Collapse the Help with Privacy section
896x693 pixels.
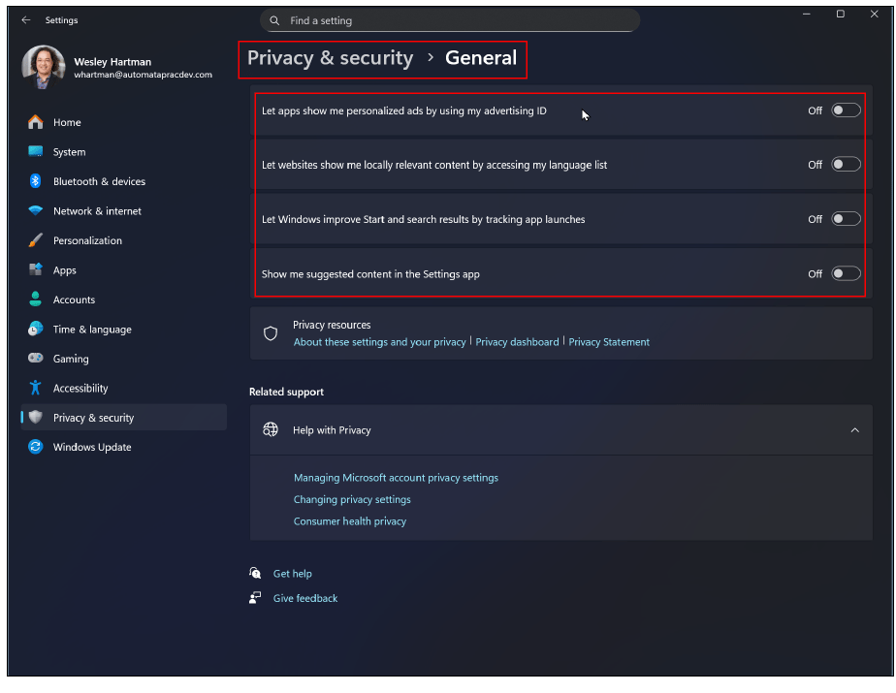854,430
